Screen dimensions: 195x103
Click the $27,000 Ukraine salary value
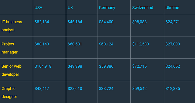point(173,44)
